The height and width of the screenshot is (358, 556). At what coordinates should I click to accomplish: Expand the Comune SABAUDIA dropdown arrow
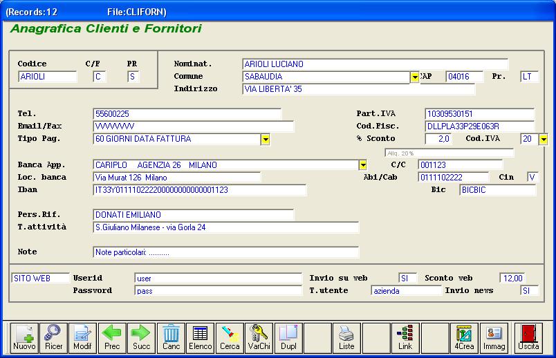(x=414, y=77)
